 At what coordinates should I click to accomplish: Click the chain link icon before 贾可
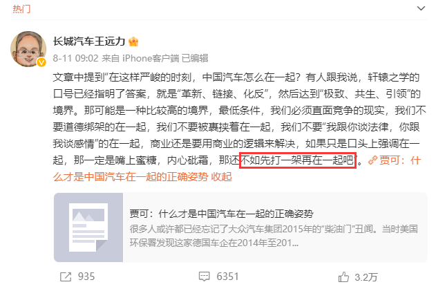tap(372, 160)
